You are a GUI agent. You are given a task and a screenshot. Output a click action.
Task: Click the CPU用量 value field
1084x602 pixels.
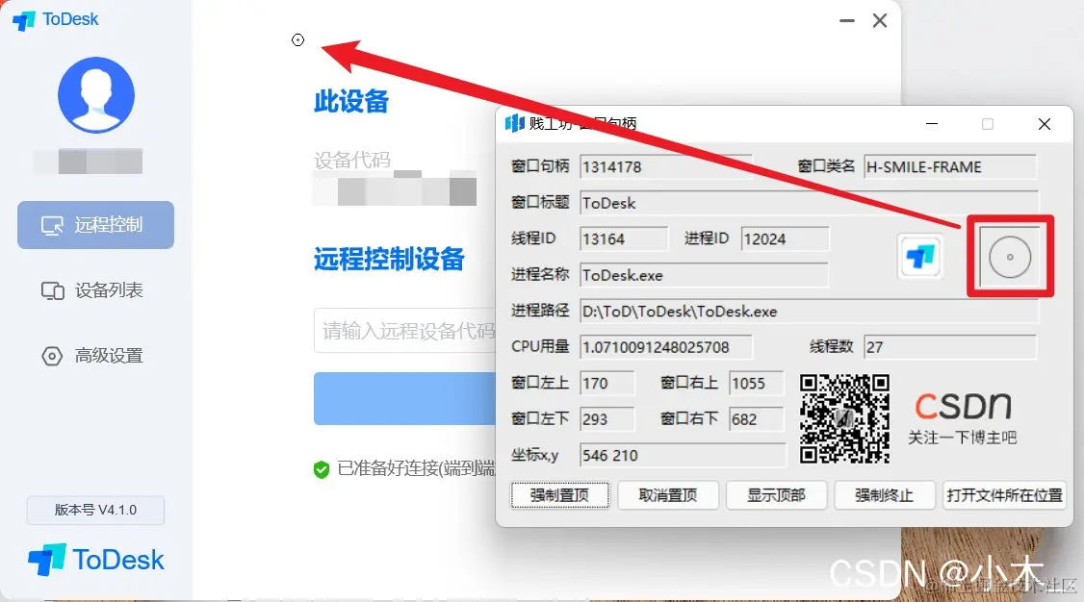point(666,346)
